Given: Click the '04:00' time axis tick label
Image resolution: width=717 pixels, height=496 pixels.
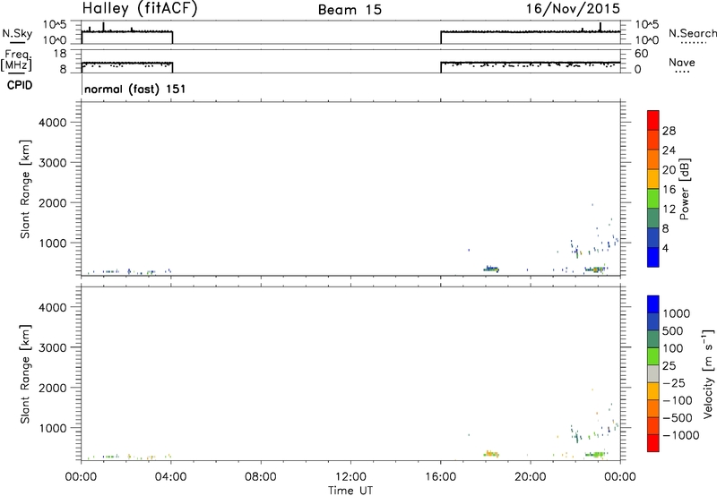Looking at the screenshot, I should click(170, 476).
